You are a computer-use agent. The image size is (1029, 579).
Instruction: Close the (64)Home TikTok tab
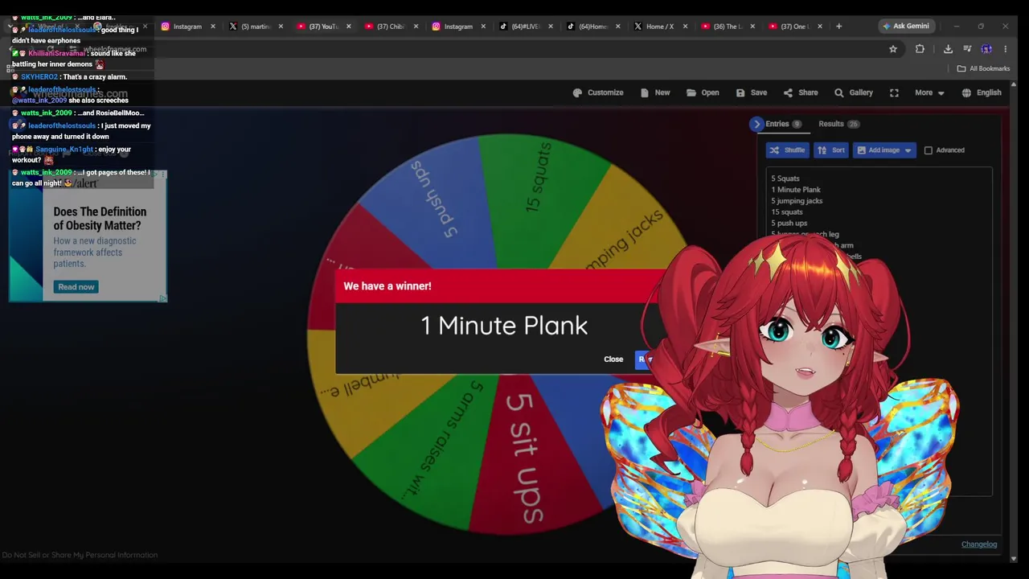pos(618,27)
